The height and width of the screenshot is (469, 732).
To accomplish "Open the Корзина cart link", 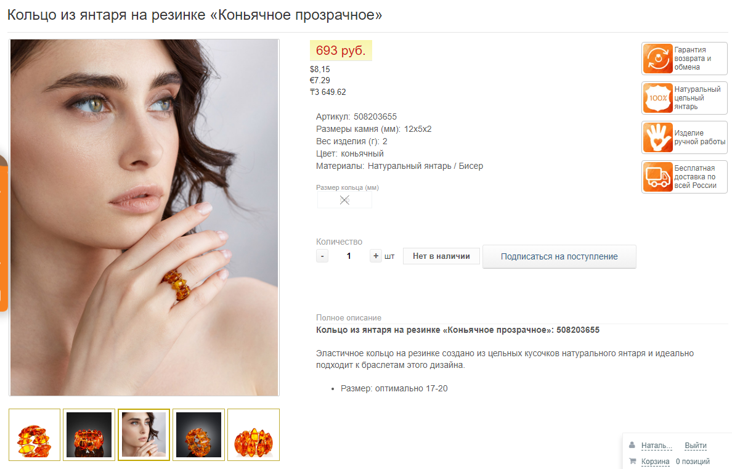I will pyautogui.click(x=655, y=462).
